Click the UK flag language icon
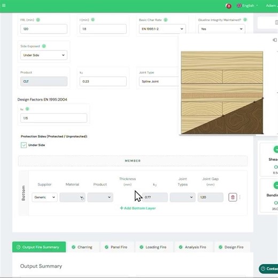 (x=239, y=5)
